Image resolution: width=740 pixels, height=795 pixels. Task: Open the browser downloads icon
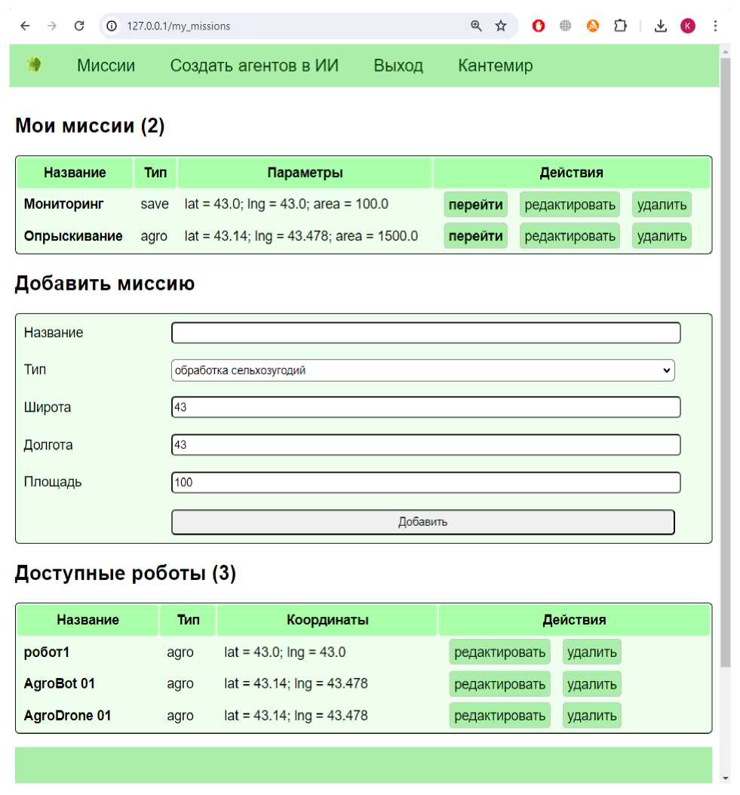[x=661, y=26]
